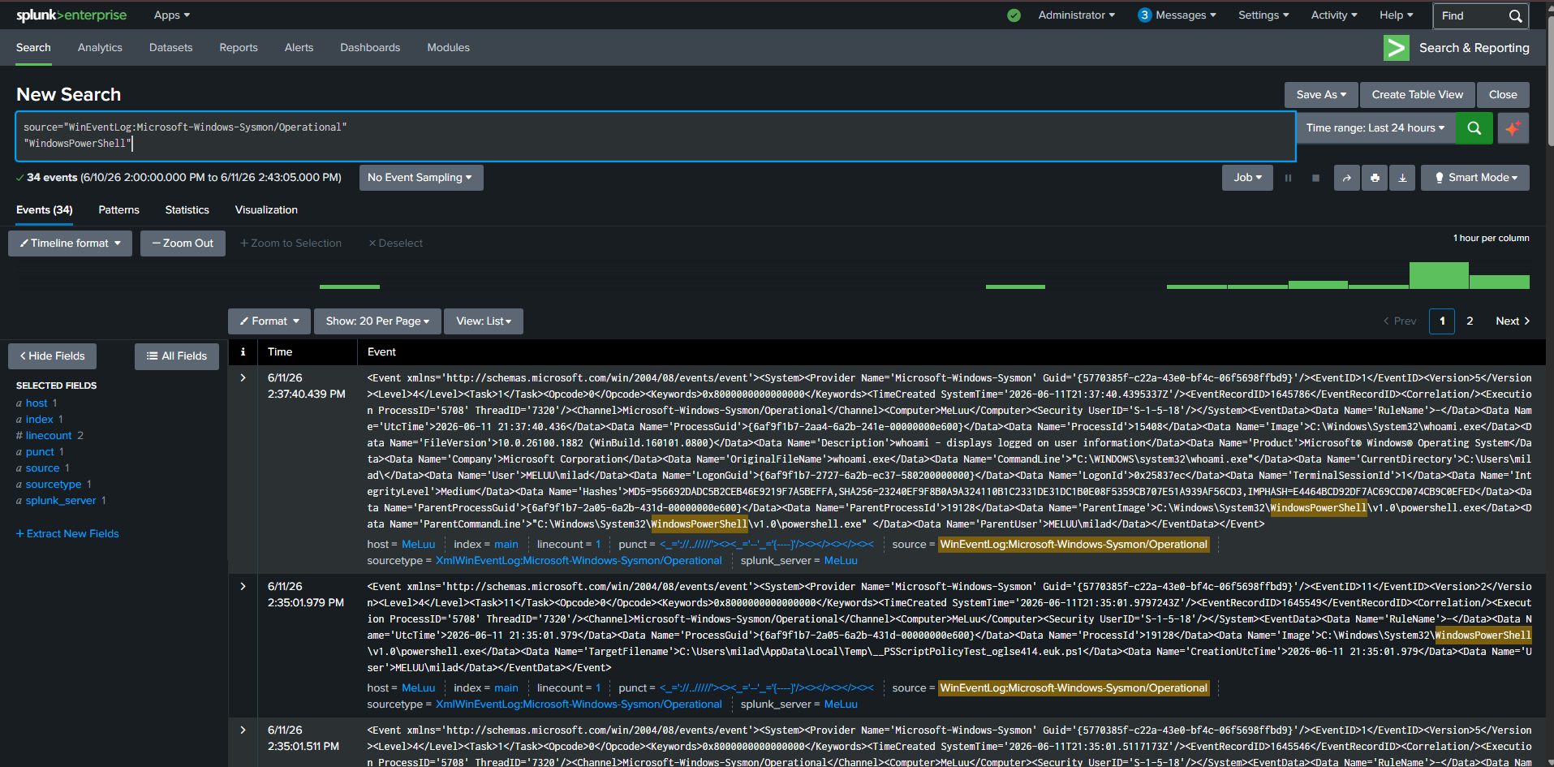Open the Alerts nav item
Image resolution: width=1554 pixels, height=767 pixels.
pyautogui.click(x=299, y=48)
